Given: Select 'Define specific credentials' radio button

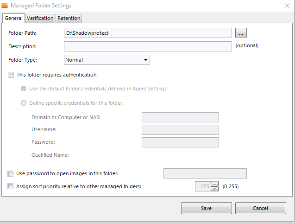Looking at the screenshot, I should click(24, 103).
